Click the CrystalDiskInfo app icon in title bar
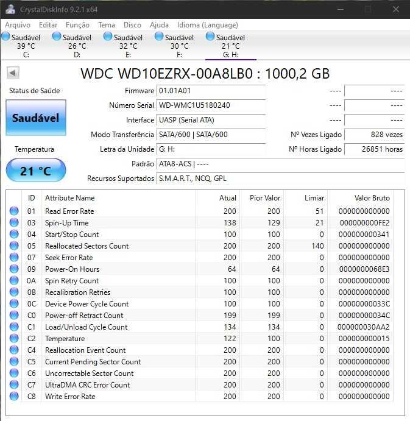This screenshot has width=410, height=421. [x=10, y=9]
